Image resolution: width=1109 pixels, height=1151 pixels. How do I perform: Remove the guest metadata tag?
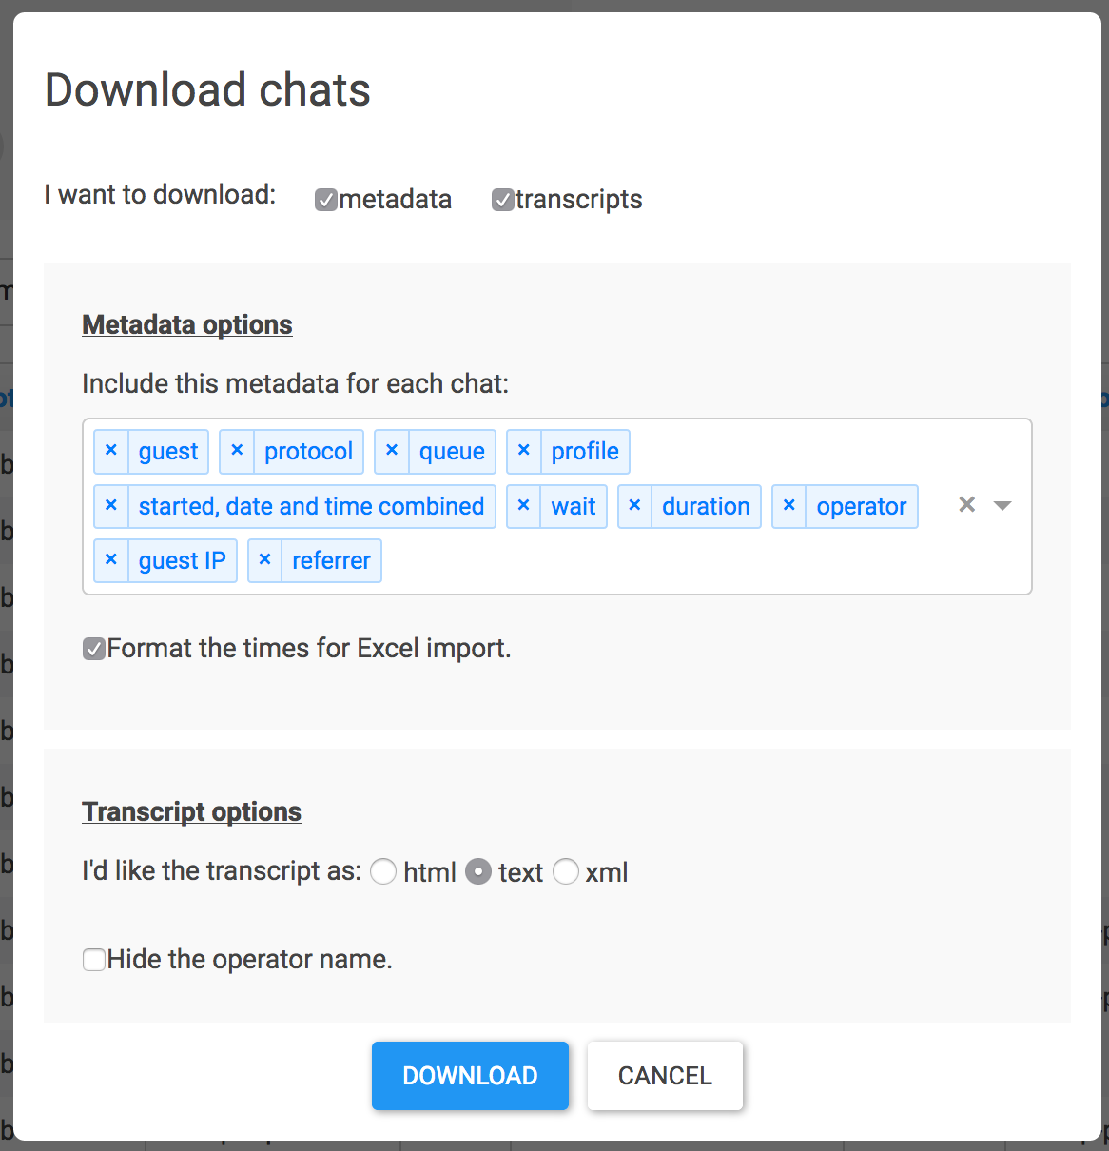pyautogui.click(x=111, y=451)
